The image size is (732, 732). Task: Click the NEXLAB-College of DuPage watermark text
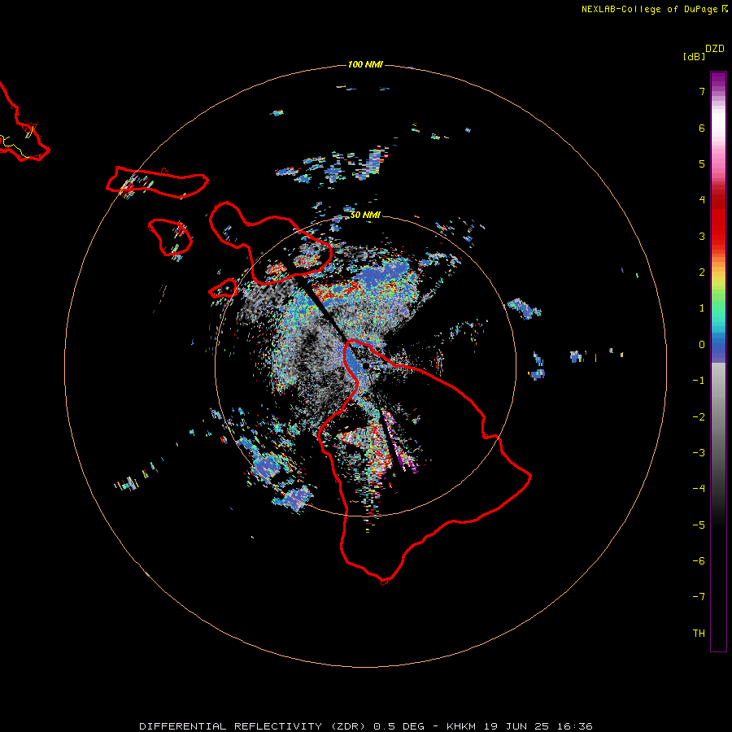coord(654,9)
